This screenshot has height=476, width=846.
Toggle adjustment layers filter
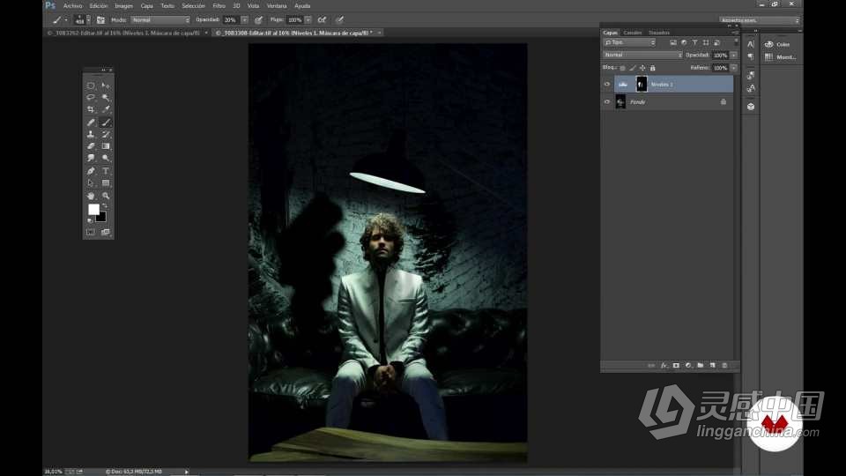coord(684,42)
